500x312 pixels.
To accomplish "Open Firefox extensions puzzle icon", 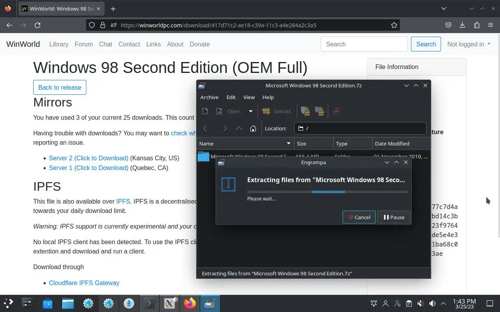I will tap(477, 25).
